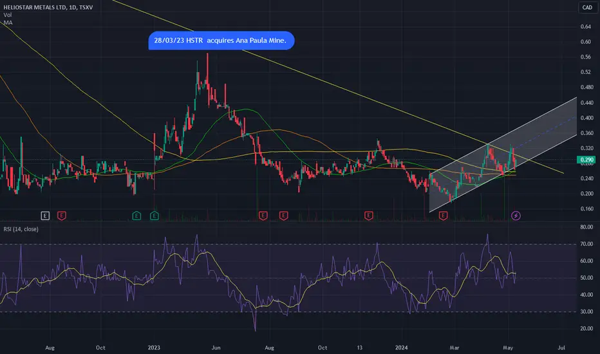Screen dimensions: 600x354
Task: Click the green E marker above the 2023 label
Action: click(155, 216)
